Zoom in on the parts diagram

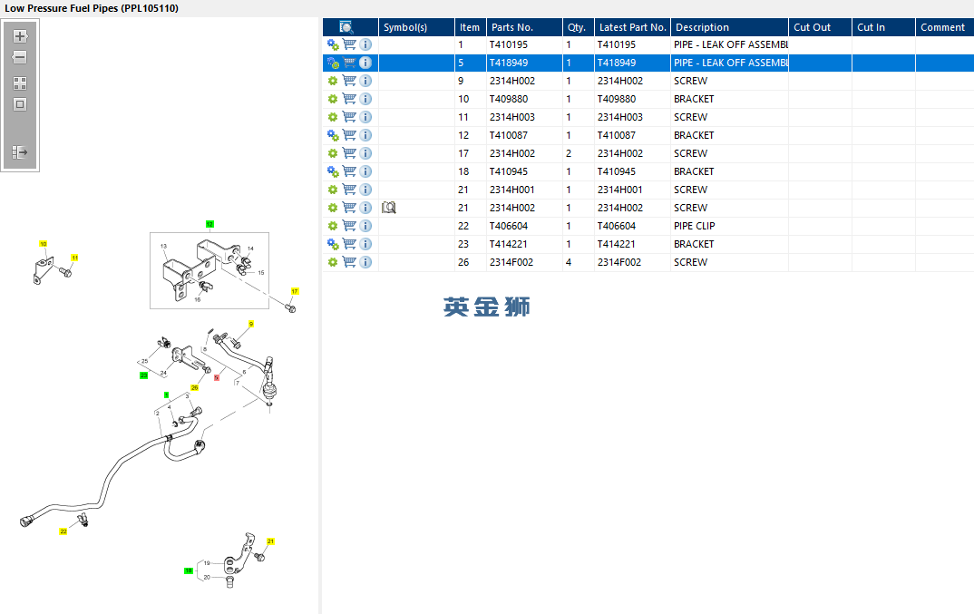pyautogui.click(x=20, y=36)
